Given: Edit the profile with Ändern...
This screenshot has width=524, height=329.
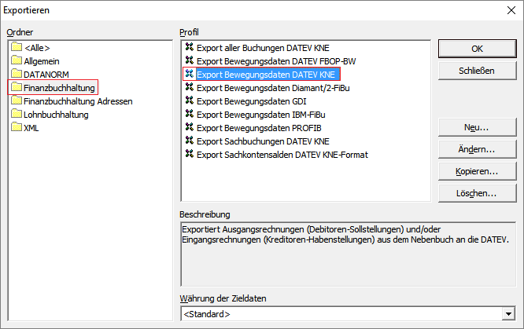Looking at the screenshot, I should [x=478, y=149].
